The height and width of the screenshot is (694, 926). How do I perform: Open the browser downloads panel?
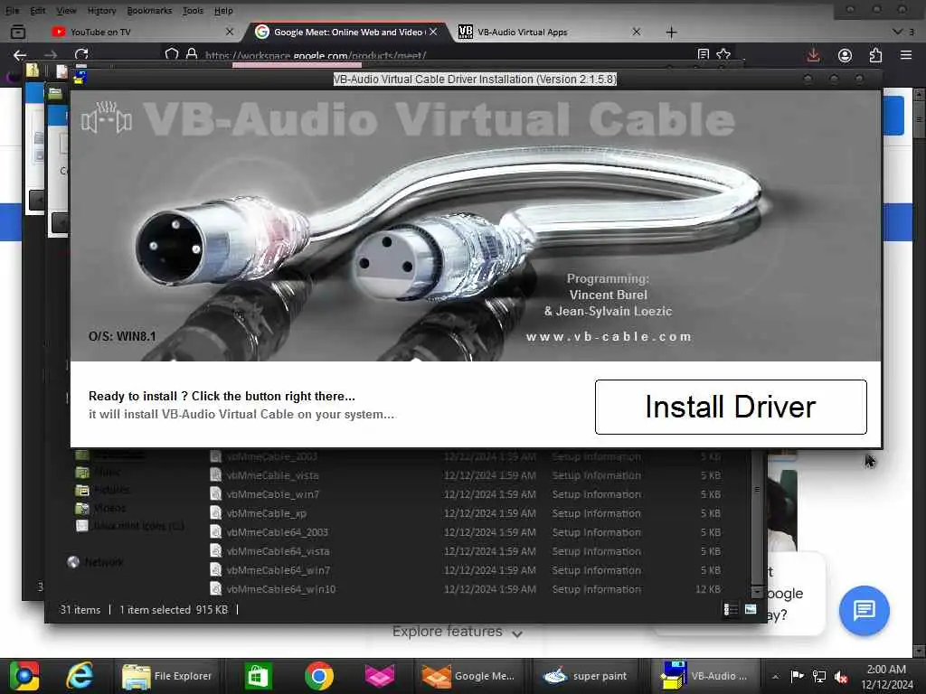(813, 55)
